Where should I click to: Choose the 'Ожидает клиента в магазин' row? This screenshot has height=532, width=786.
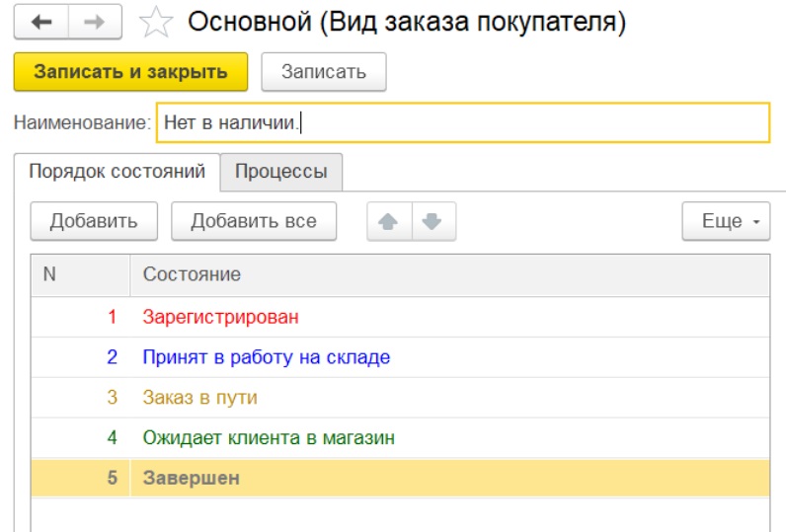[268, 437]
